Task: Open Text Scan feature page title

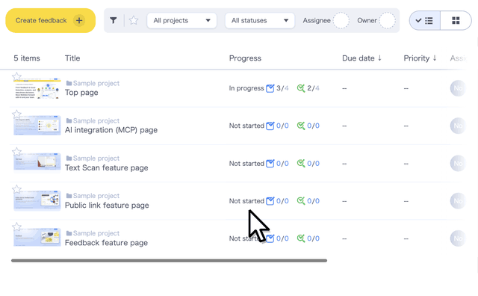Action: [x=106, y=168]
